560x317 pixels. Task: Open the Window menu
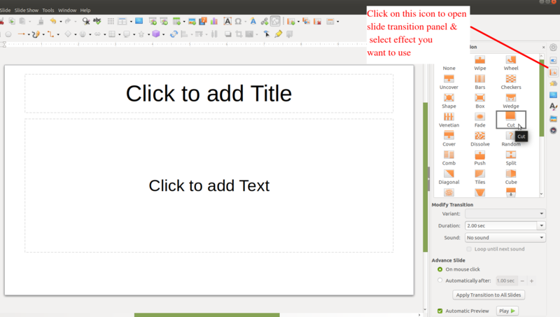coord(67,10)
